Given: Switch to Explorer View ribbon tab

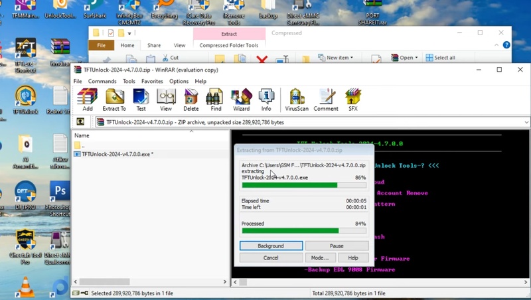Looking at the screenshot, I should pyautogui.click(x=179, y=45).
